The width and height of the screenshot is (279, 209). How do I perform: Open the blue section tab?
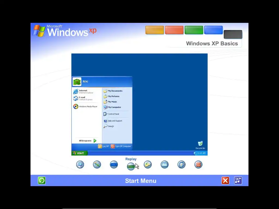[x=213, y=30]
